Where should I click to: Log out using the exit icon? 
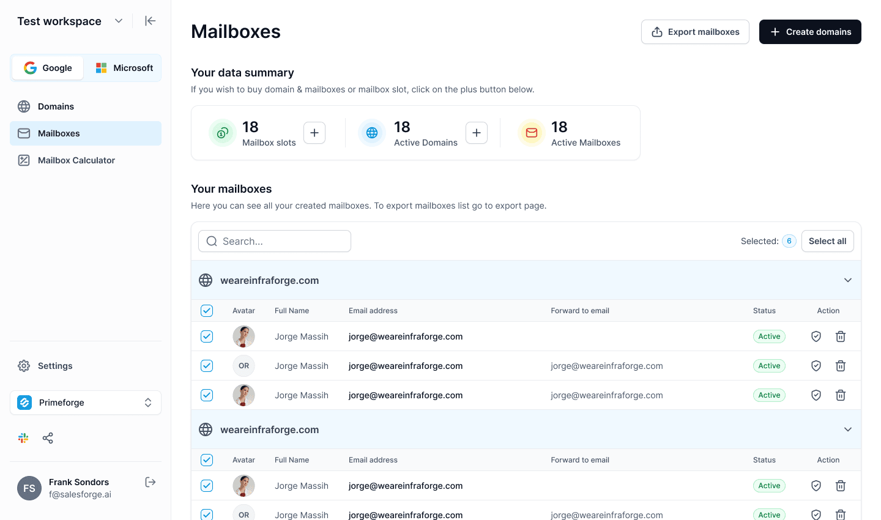point(151,482)
